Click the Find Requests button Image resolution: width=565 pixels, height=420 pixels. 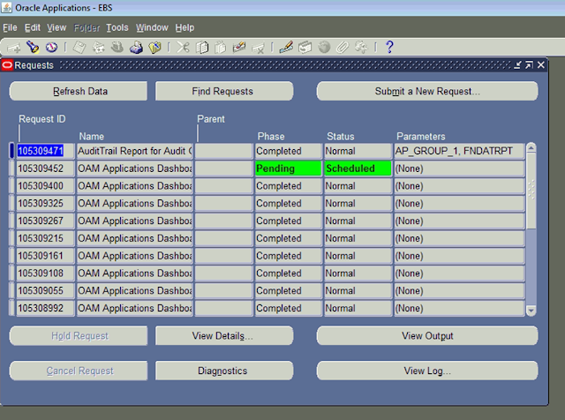pyautogui.click(x=222, y=91)
